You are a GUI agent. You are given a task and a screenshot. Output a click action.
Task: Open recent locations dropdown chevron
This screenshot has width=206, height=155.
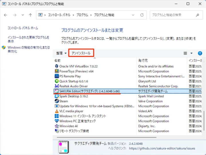click(23, 15)
